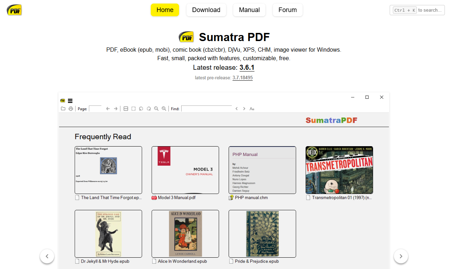This screenshot has width=453, height=269.
Task: Click the next page arrow icon
Action: pos(116,109)
